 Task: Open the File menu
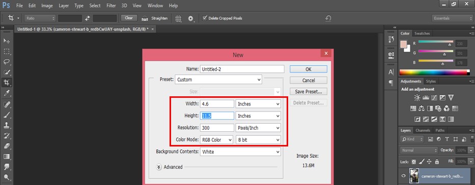click(x=19, y=6)
